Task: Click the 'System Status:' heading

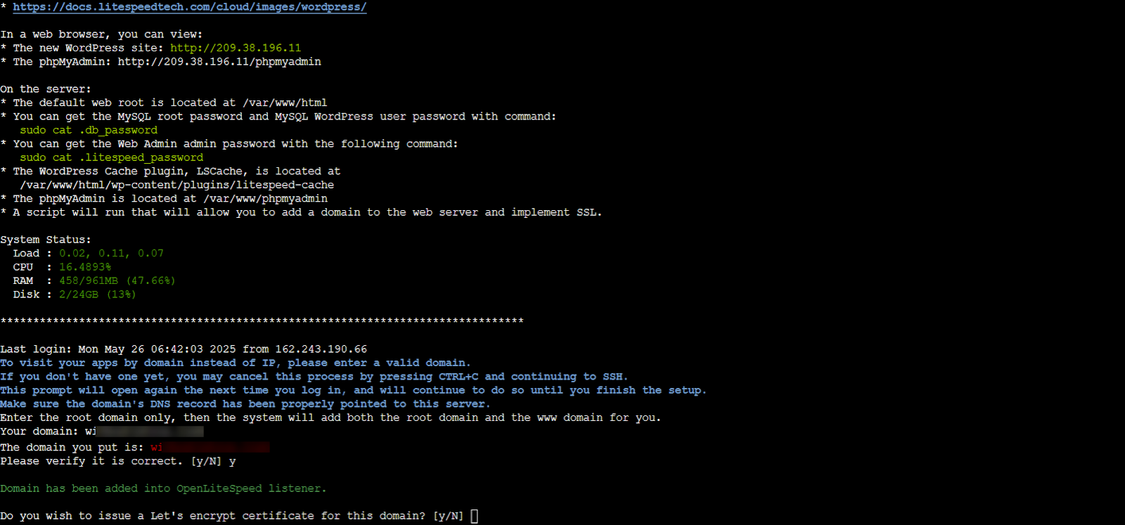Action: click(46, 240)
